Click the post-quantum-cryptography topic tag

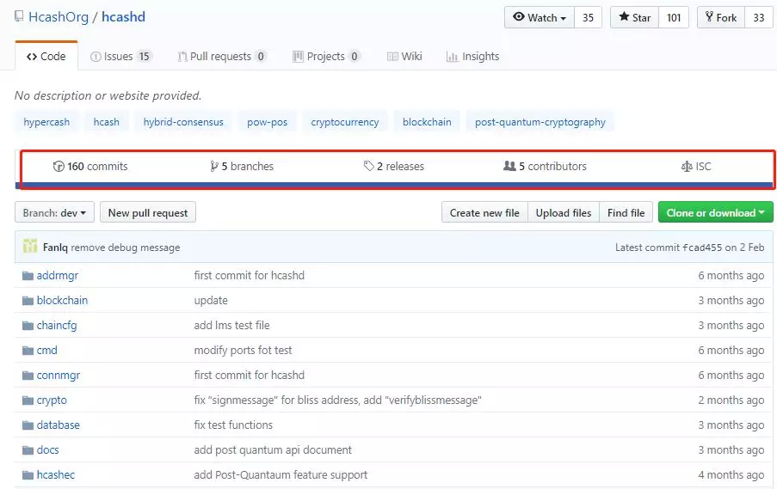click(x=540, y=122)
